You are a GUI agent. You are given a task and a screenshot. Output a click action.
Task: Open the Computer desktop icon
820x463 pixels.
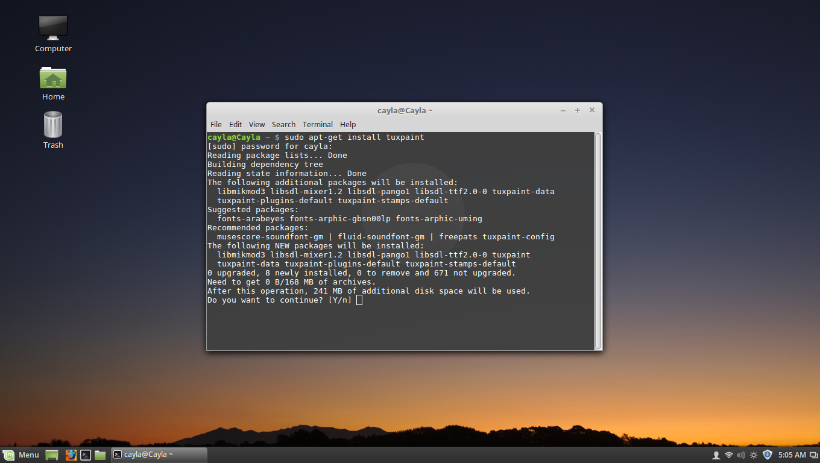[x=53, y=33]
